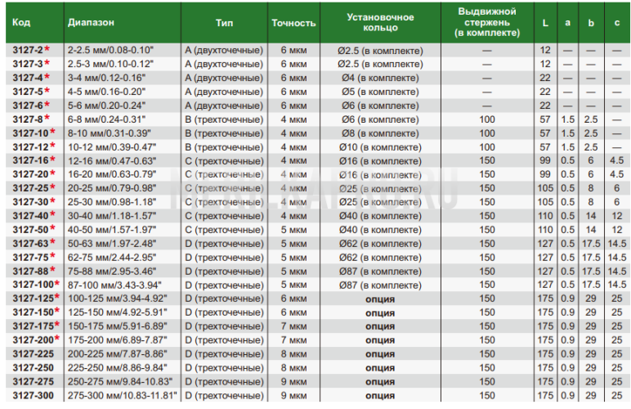Select code cell 3127-10
631x409 pixels.
(x=34, y=133)
